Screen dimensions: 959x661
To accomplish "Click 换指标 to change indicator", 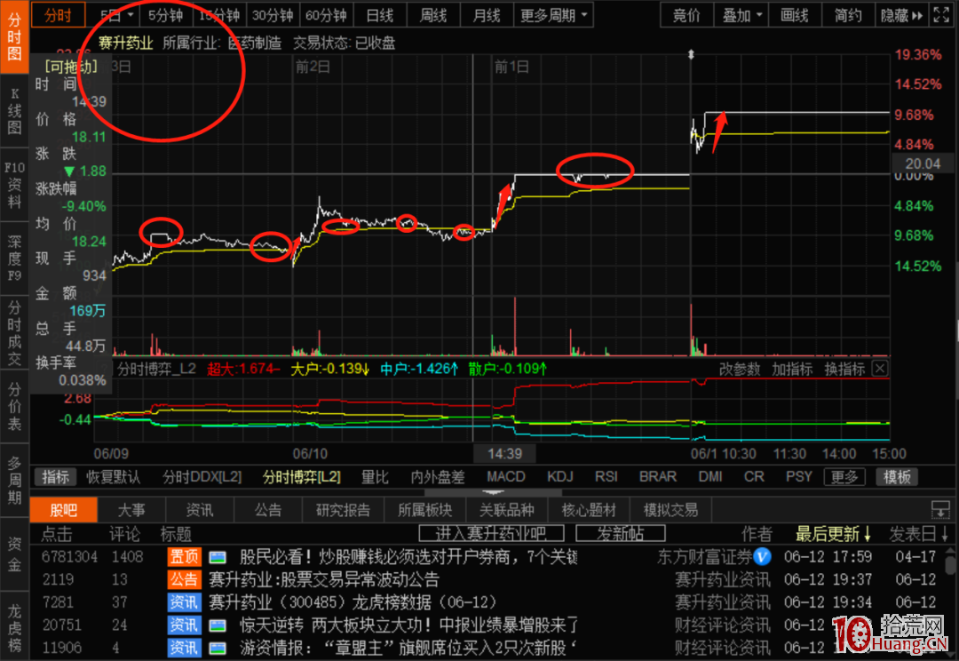I will click(x=844, y=369).
